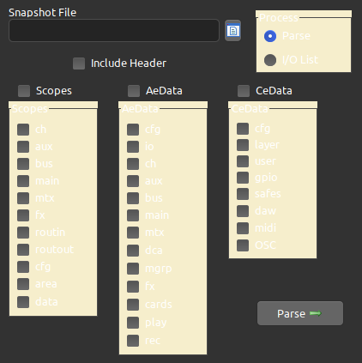Enable the Include Header checkbox
362x363 pixels.
[x=79, y=64]
